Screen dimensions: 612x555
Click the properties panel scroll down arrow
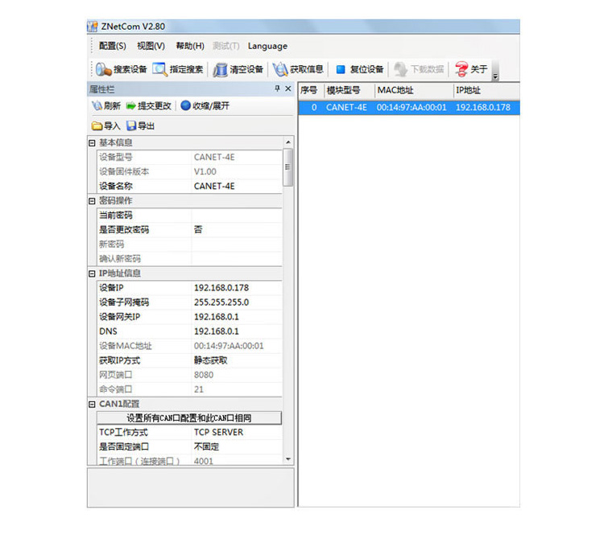(289, 459)
